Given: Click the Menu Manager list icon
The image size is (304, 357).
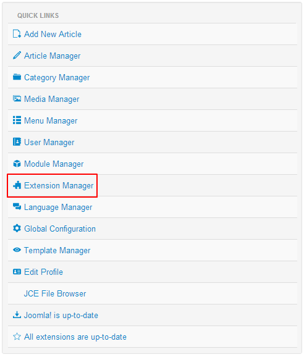Looking at the screenshot, I should [17, 120].
